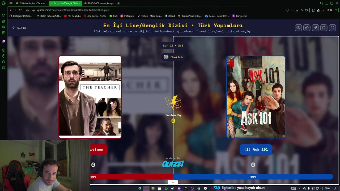
Task: Click the Son 16 • 2/8 round badge
Action: pos(173,45)
